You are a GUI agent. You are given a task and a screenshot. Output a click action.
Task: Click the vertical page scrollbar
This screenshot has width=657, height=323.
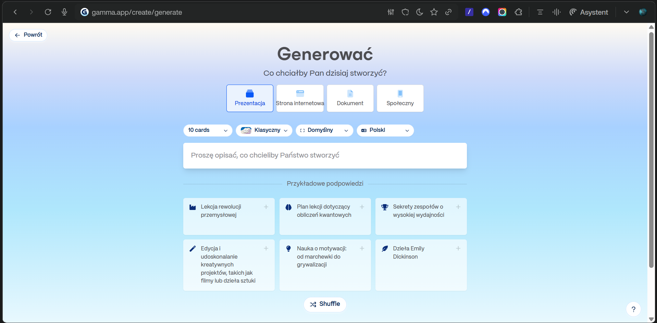[651, 150]
